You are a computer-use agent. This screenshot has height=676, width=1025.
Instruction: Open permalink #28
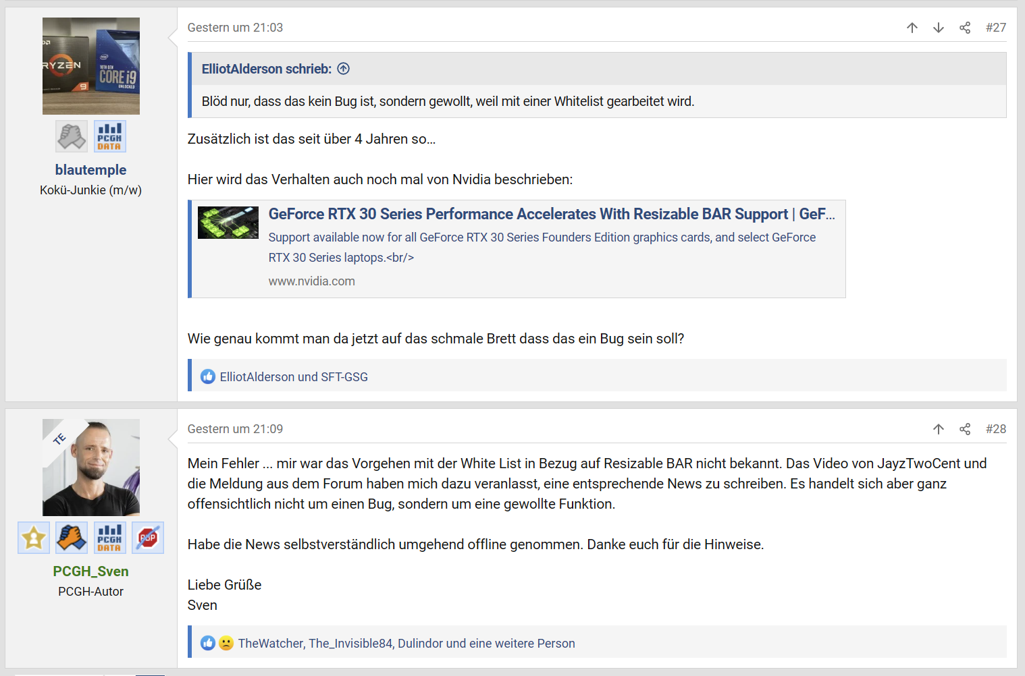click(x=995, y=429)
